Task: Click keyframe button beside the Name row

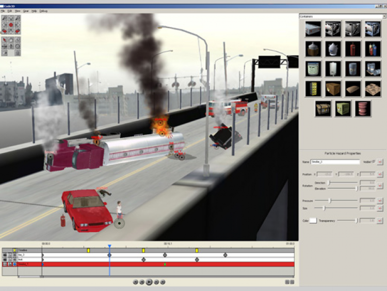Action: [x=380, y=162]
